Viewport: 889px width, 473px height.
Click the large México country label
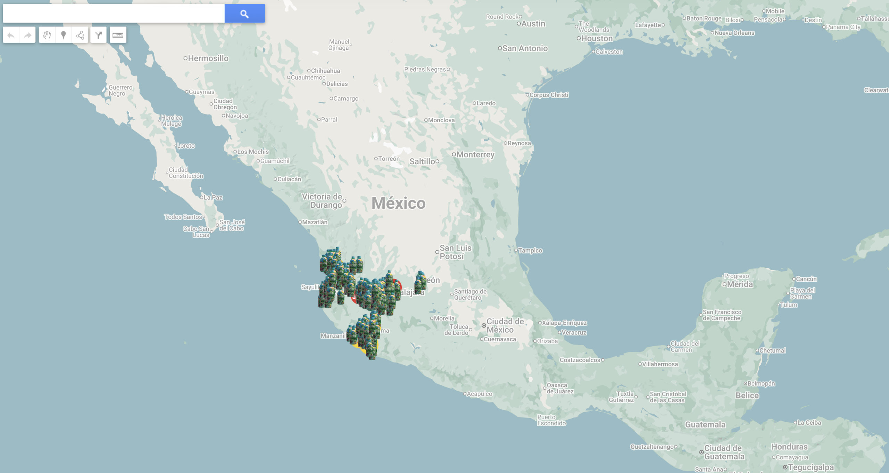coord(398,204)
